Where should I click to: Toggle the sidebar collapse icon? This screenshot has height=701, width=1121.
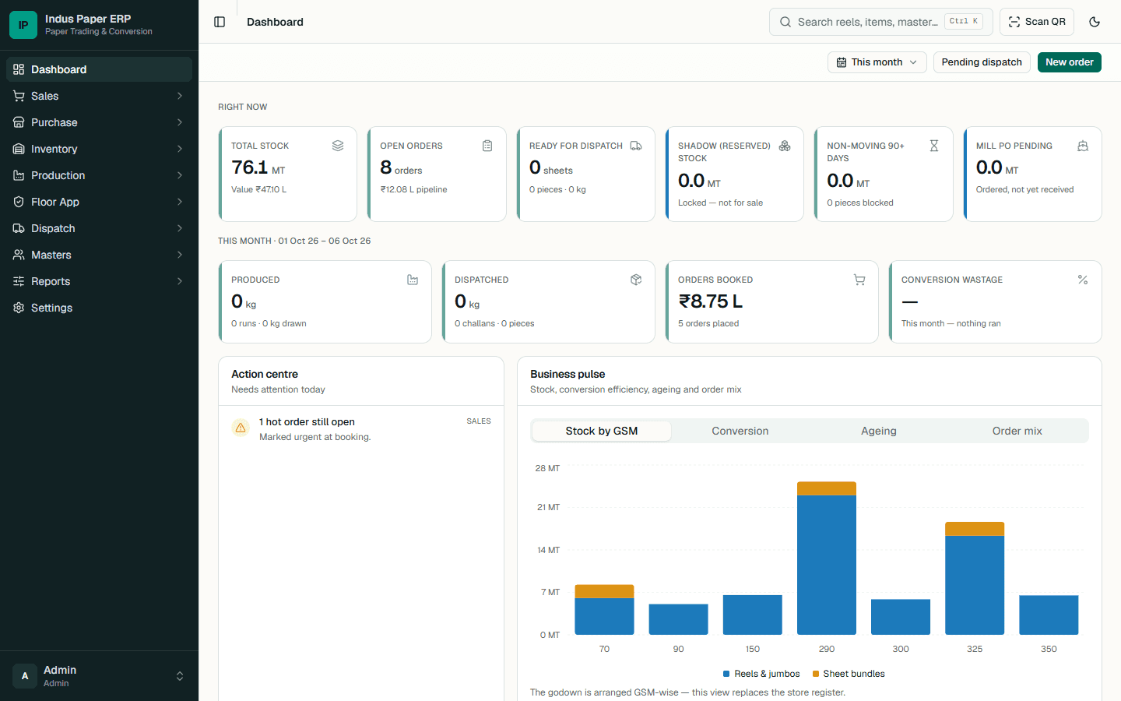coord(220,22)
